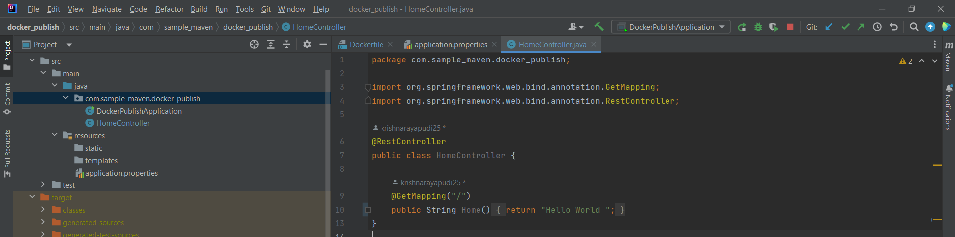Expand the test folder
Screen dimensions: 955x237
(x=43, y=184)
